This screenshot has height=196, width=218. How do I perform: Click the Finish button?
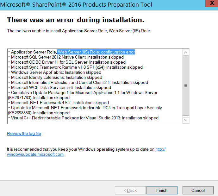point(162,190)
